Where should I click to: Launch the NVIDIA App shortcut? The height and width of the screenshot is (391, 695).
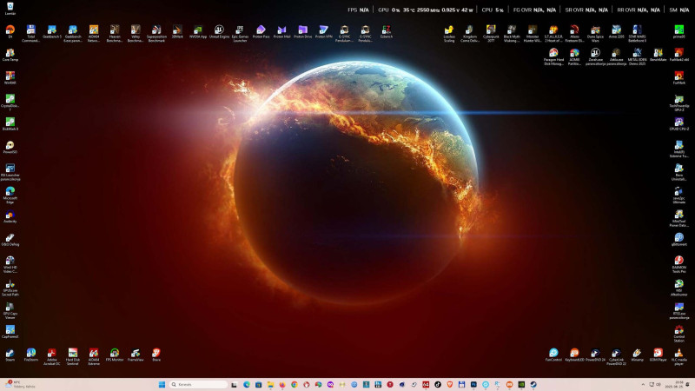(x=198, y=30)
